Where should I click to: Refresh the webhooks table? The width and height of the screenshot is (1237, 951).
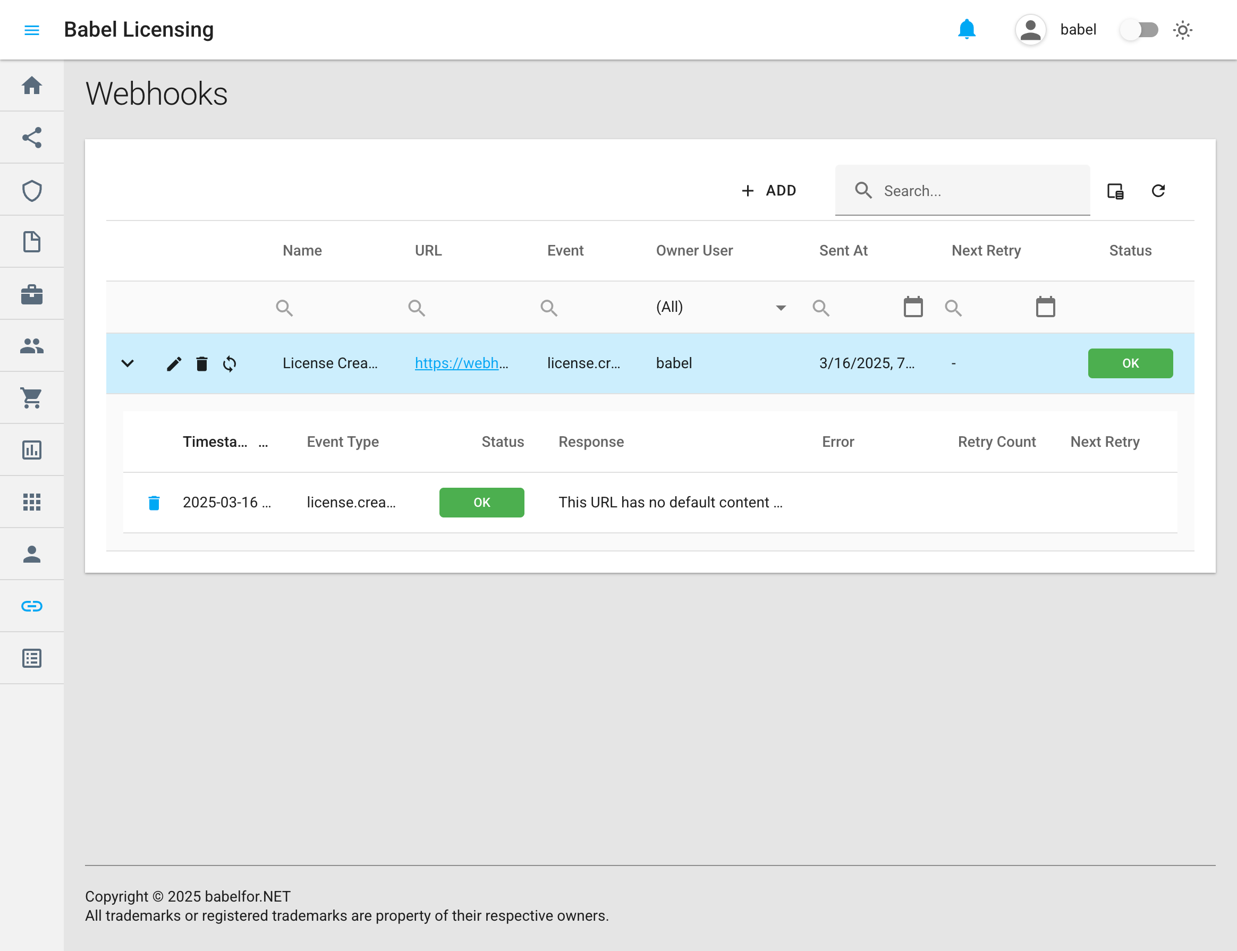tap(1158, 191)
